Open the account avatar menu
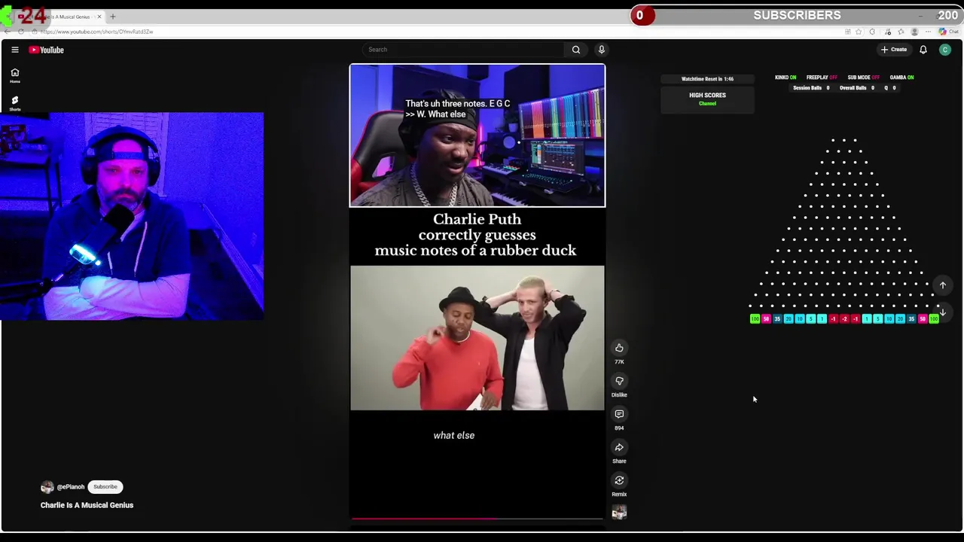Viewport: 964px width, 542px height. pyautogui.click(x=945, y=50)
